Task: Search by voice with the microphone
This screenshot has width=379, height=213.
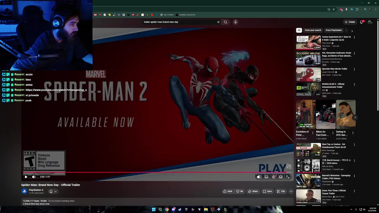Action: [235, 22]
